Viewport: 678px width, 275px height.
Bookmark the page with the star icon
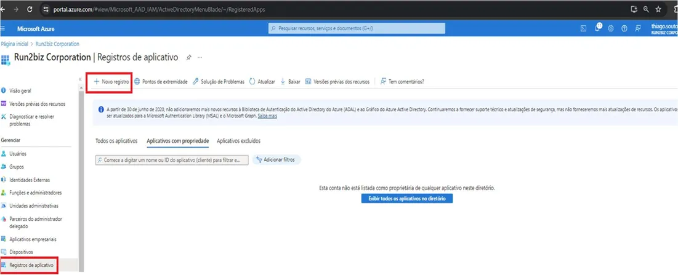click(658, 9)
